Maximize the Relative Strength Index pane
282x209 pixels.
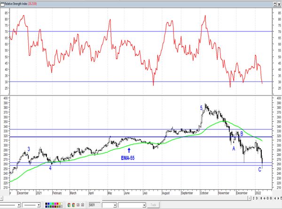coord(275,4)
